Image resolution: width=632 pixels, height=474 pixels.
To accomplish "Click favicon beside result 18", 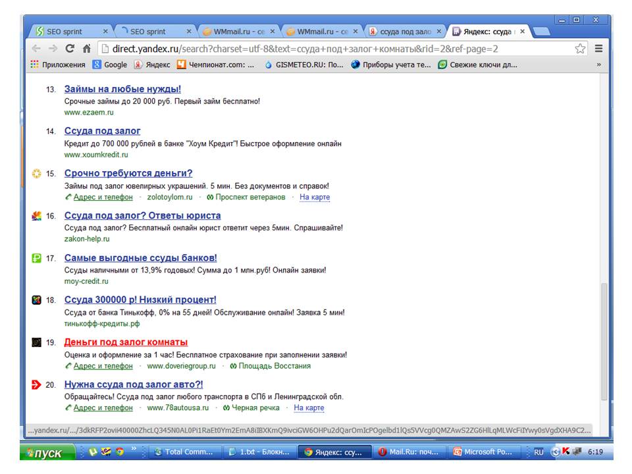I will pyautogui.click(x=37, y=300).
